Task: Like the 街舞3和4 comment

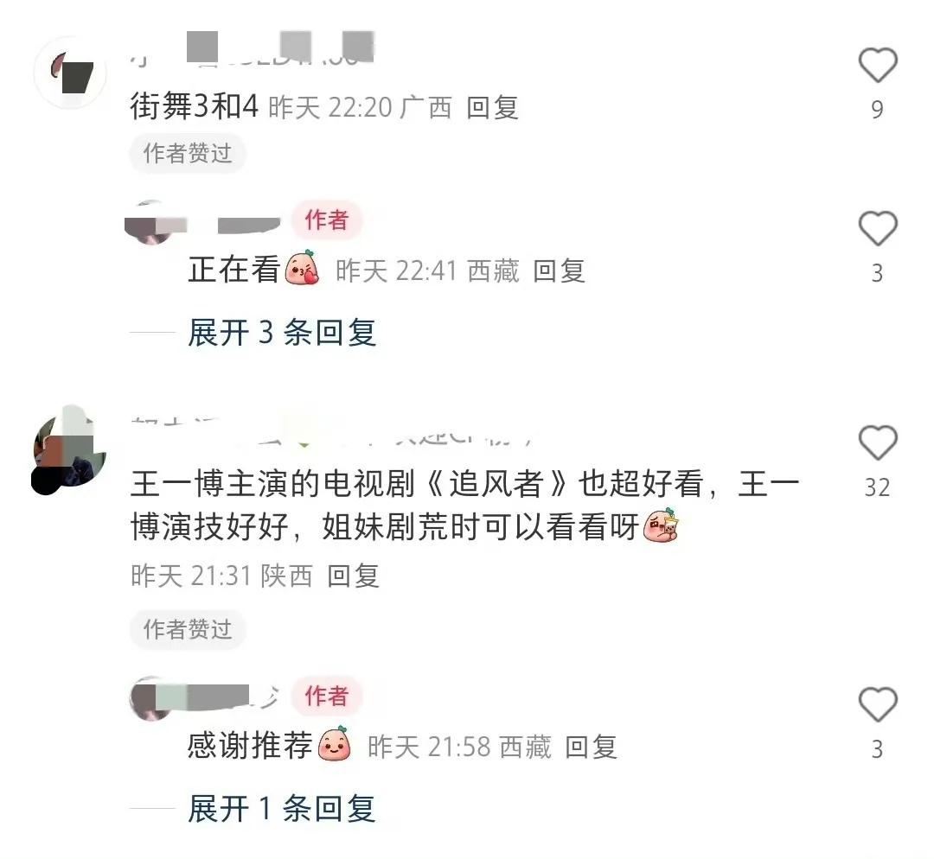Action: pyautogui.click(x=878, y=65)
